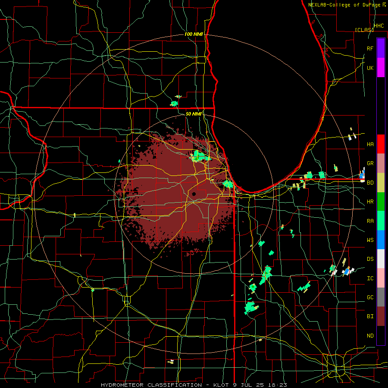This screenshot has height=388, width=388.
Task: Click the HR legend label
Action: (370, 202)
